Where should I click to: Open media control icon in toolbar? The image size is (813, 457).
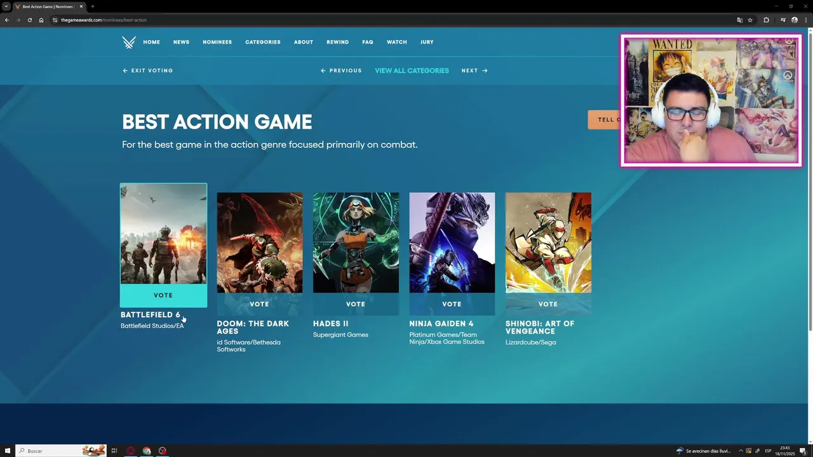(x=783, y=20)
